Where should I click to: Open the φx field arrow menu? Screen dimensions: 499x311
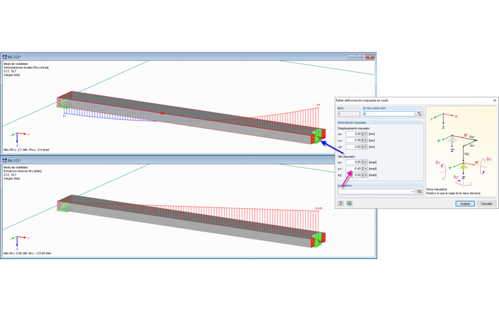click(366, 162)
